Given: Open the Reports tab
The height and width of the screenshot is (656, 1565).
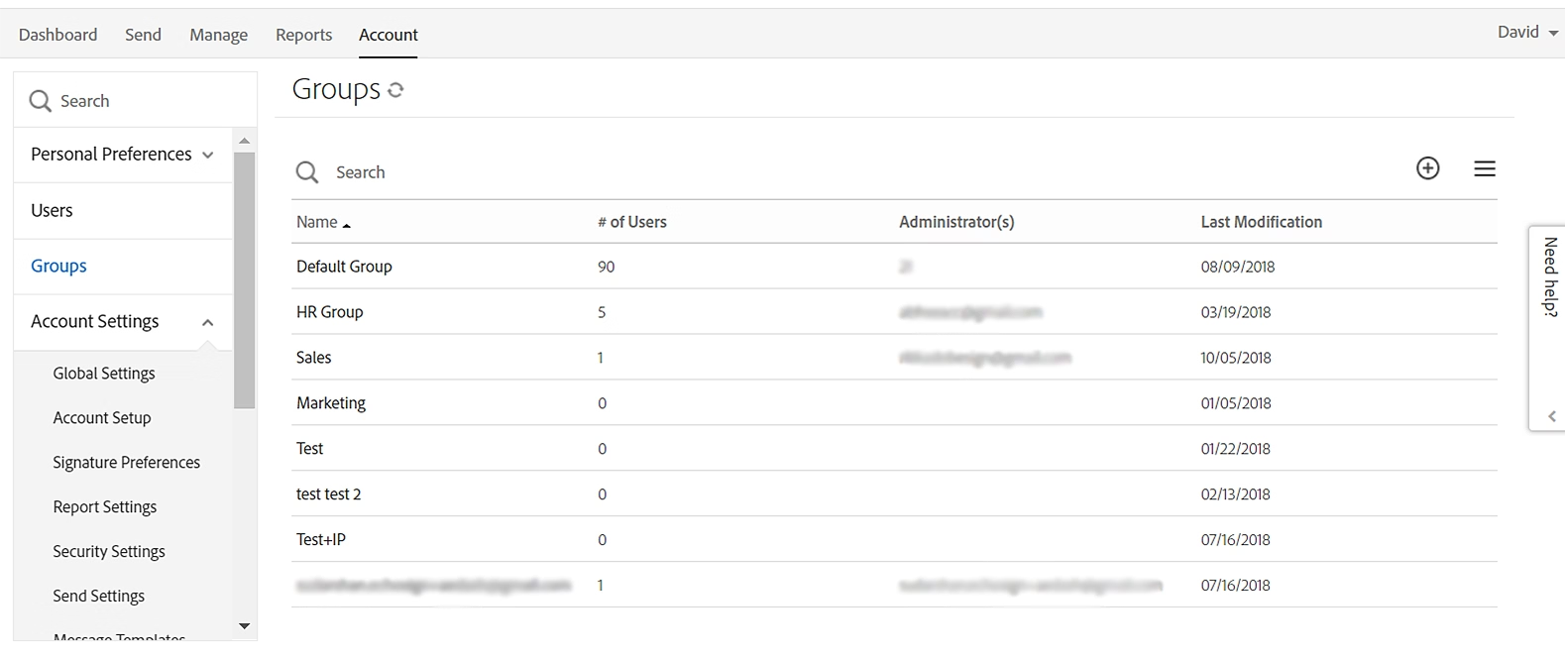Looking at the screenshot, I should point(303,35).
